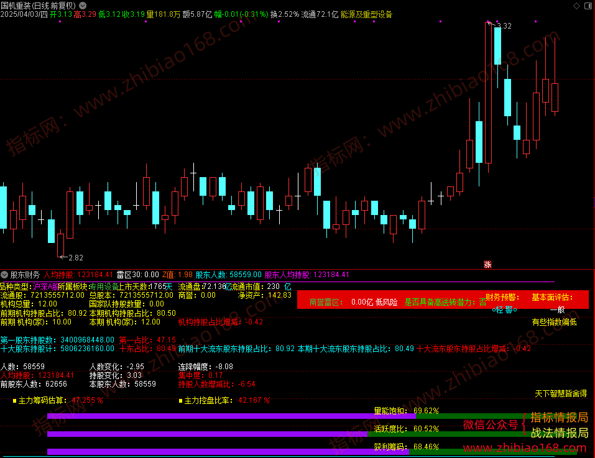
Task: Click 本股东人数: 58559
Action: coord(122,384)
